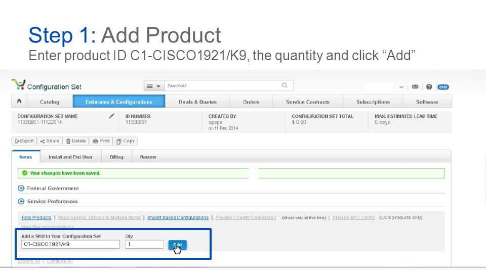Click the Export button
The width and height of the screenshot is (486, 273).
pyautogui.click(x=24, y=141)
